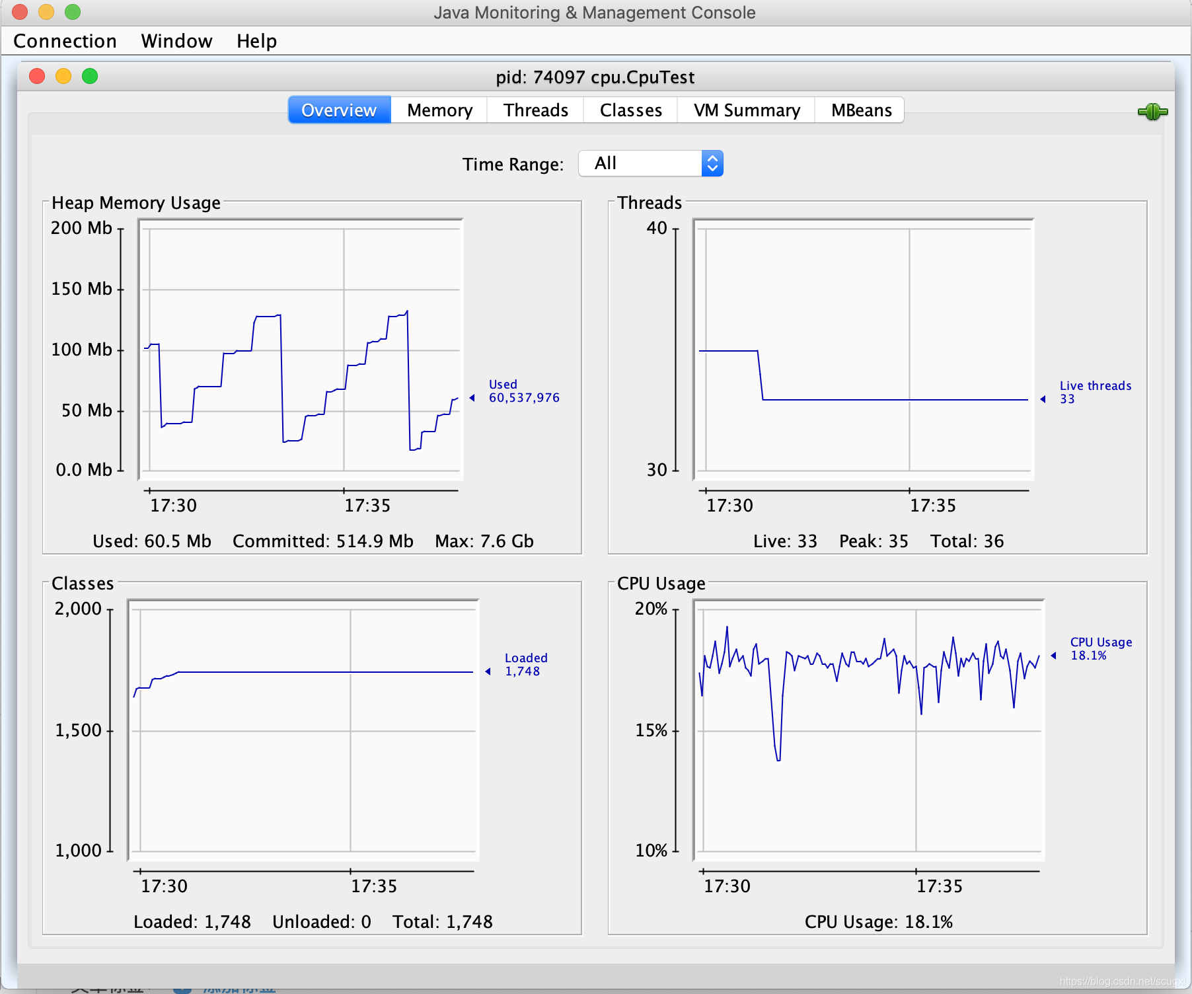This screenshot has height=994, width=1192.
Task: Open the Time Range dropdown
Action: coord(650,163)
